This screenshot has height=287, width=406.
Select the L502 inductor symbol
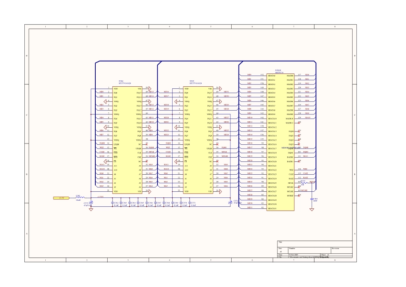(78, 198)
